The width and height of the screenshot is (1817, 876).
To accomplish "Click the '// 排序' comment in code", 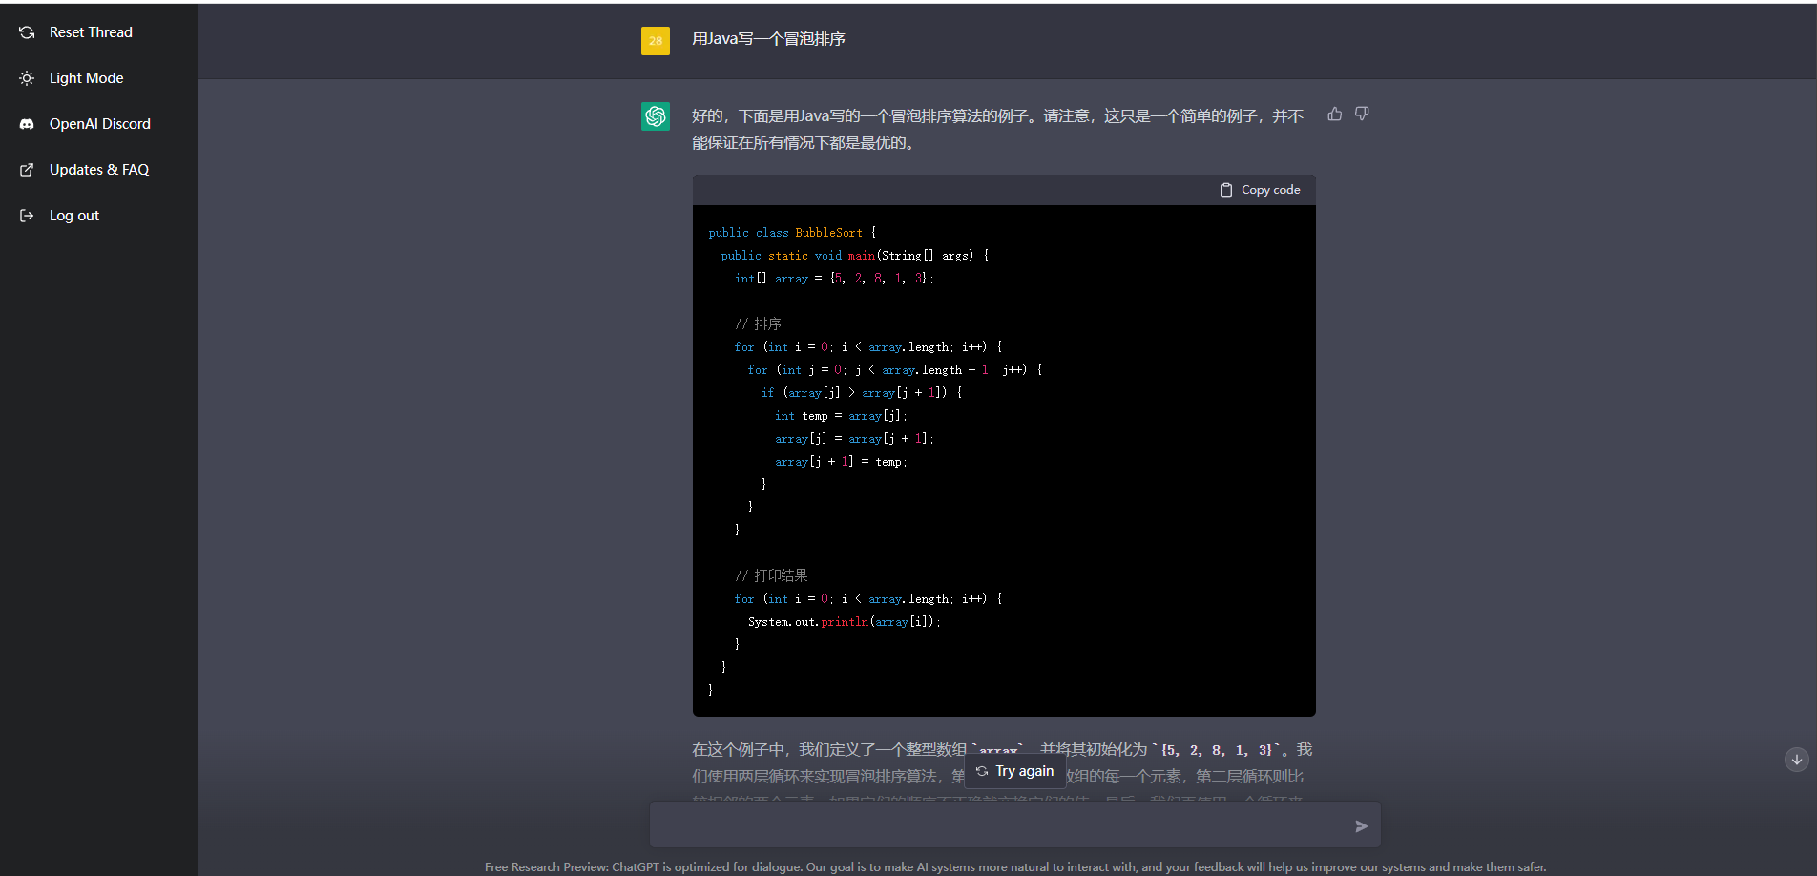I will pyautogui.click(x=758, y=324).
